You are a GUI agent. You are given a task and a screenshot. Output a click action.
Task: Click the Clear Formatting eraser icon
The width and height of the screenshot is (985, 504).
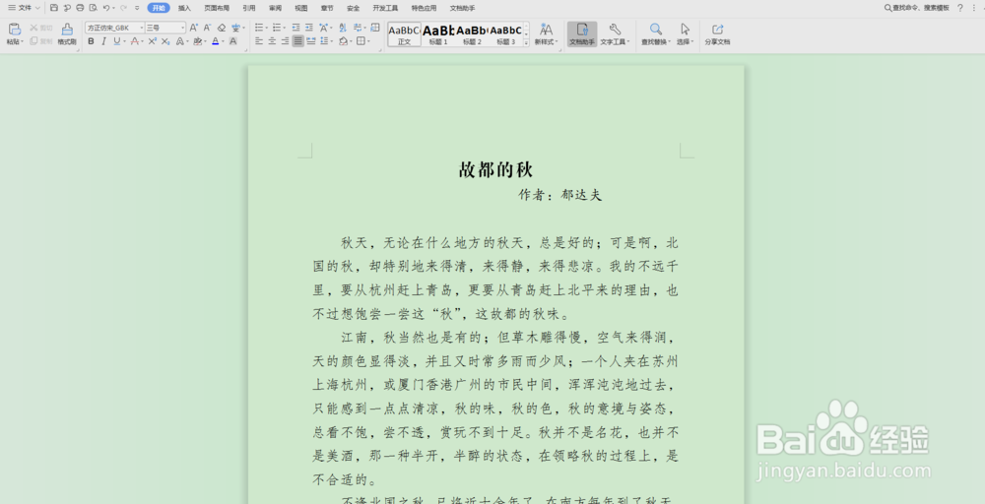point(221,28)
